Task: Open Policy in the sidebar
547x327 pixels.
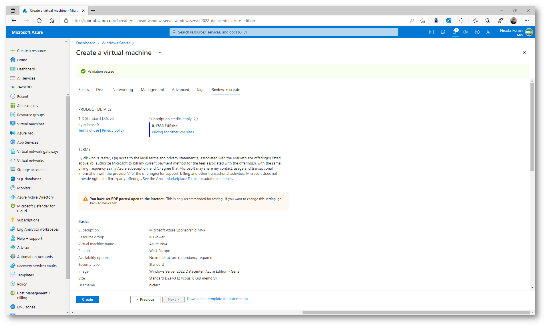Action: [22, 284]
